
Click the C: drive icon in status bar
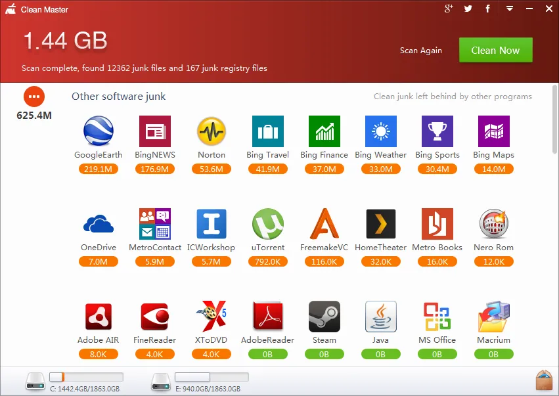(35, 382)
